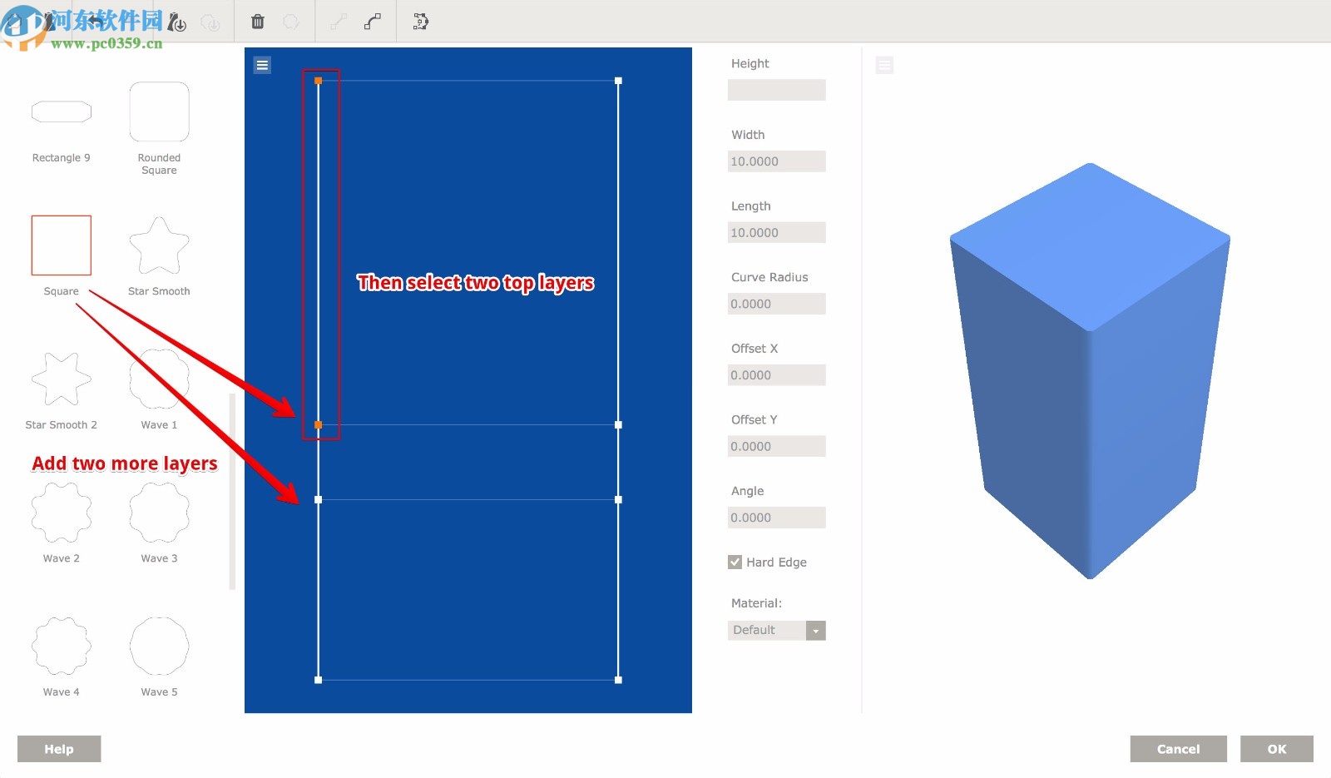Click inside the Width input field
Screen dimensions: 1331x778
coord(776,161)
